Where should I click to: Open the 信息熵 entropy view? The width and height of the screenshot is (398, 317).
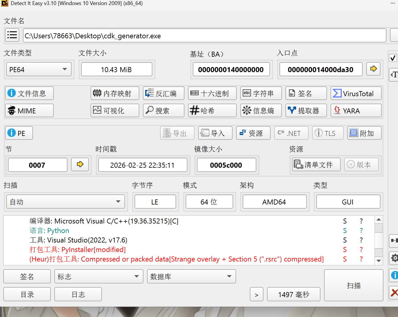click(261, 111)
